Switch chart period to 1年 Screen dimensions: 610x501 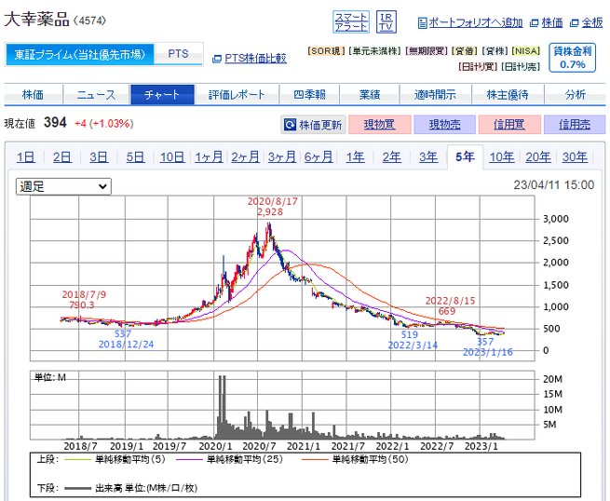coord(355,157)
